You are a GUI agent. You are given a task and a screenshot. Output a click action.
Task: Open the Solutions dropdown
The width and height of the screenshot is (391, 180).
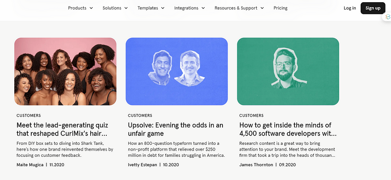(x=115, y=8)
